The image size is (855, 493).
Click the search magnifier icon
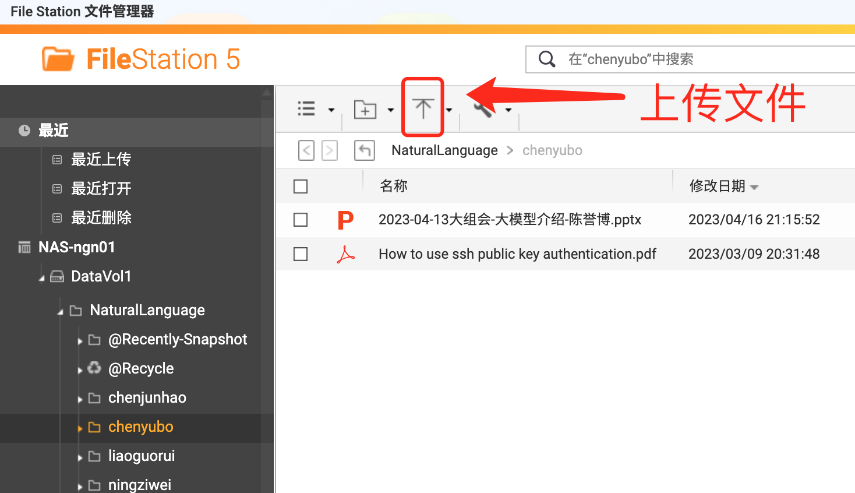pyautogui.click(x=546, y=59)
